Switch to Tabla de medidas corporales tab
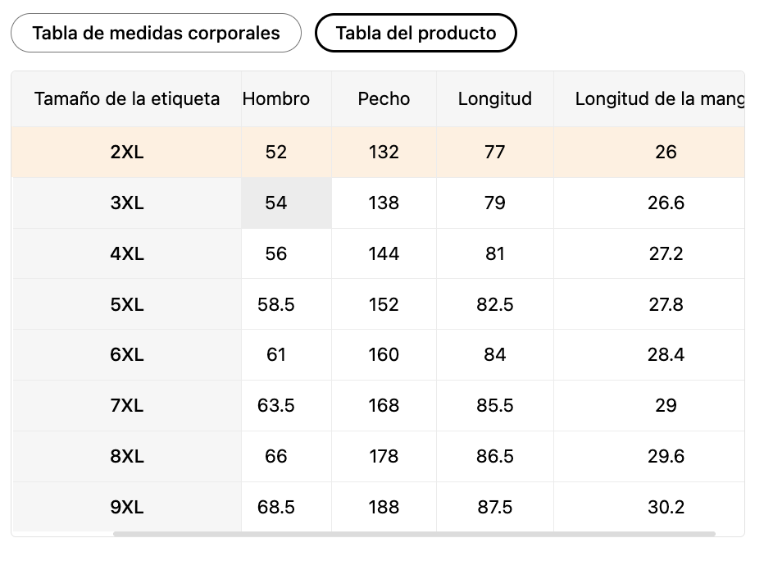This screenshot has height=561, width=764. [156, 34]
